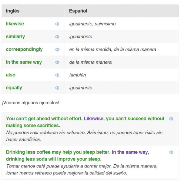Viewport: 181px width, 182px height.
Task: Click the green word equally
Action: [14, 88]
